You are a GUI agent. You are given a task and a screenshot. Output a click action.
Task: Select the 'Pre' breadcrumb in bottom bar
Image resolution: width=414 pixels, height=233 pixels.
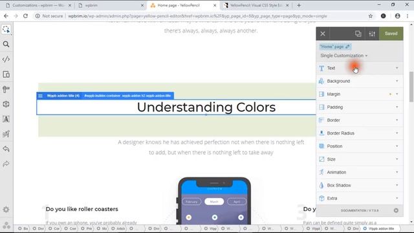click(x=87, y=228)
